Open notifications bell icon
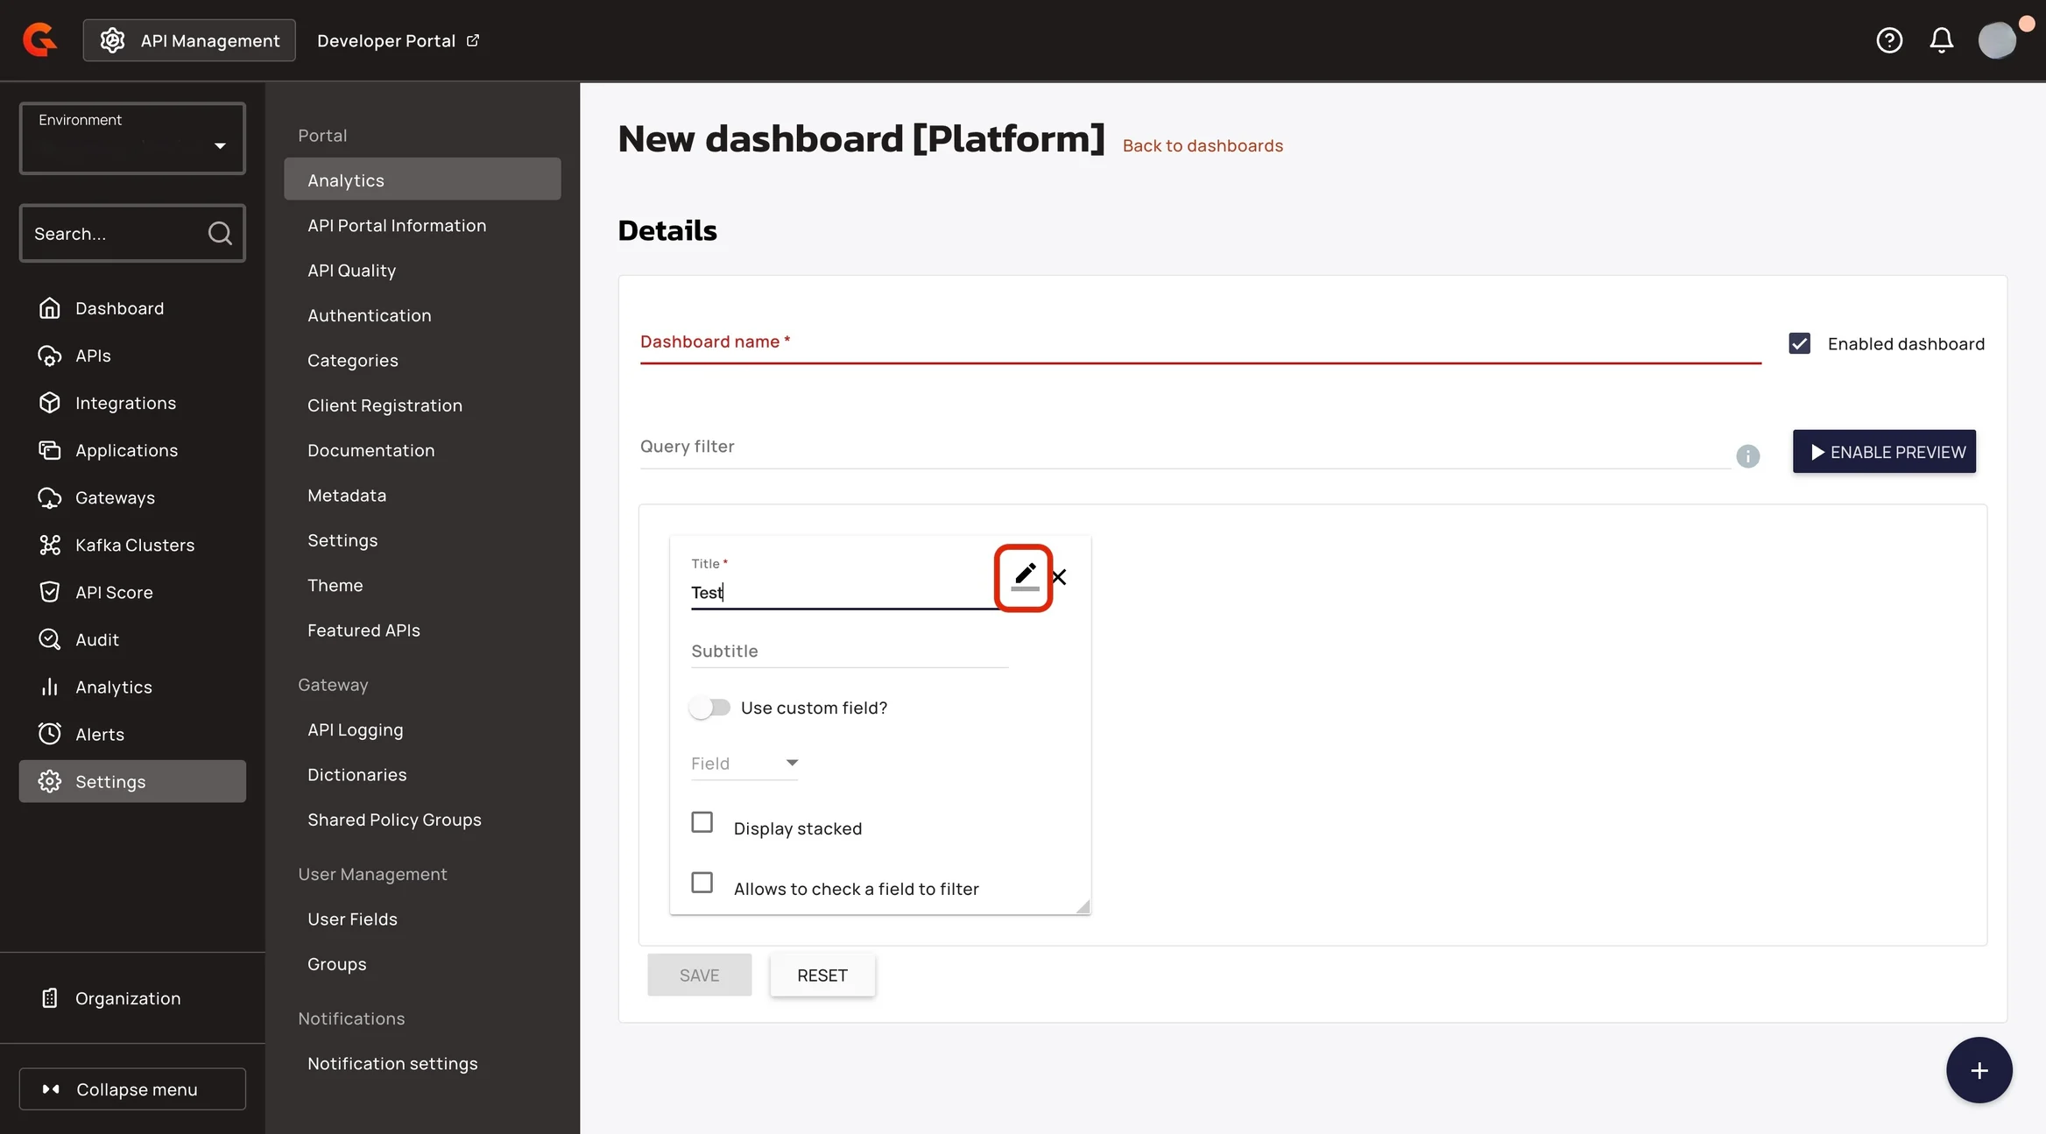The image size is (2046, 1134). [x=1941, y=40]
